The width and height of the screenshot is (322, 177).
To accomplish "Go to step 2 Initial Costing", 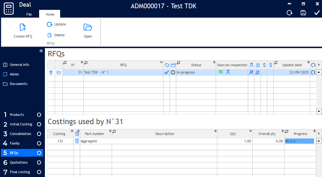I will pyautogui.click(x=21, y=124).
